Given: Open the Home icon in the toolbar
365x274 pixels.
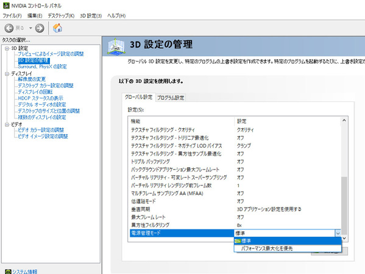Looking at the screenshot, I should [x=57, y=27].
